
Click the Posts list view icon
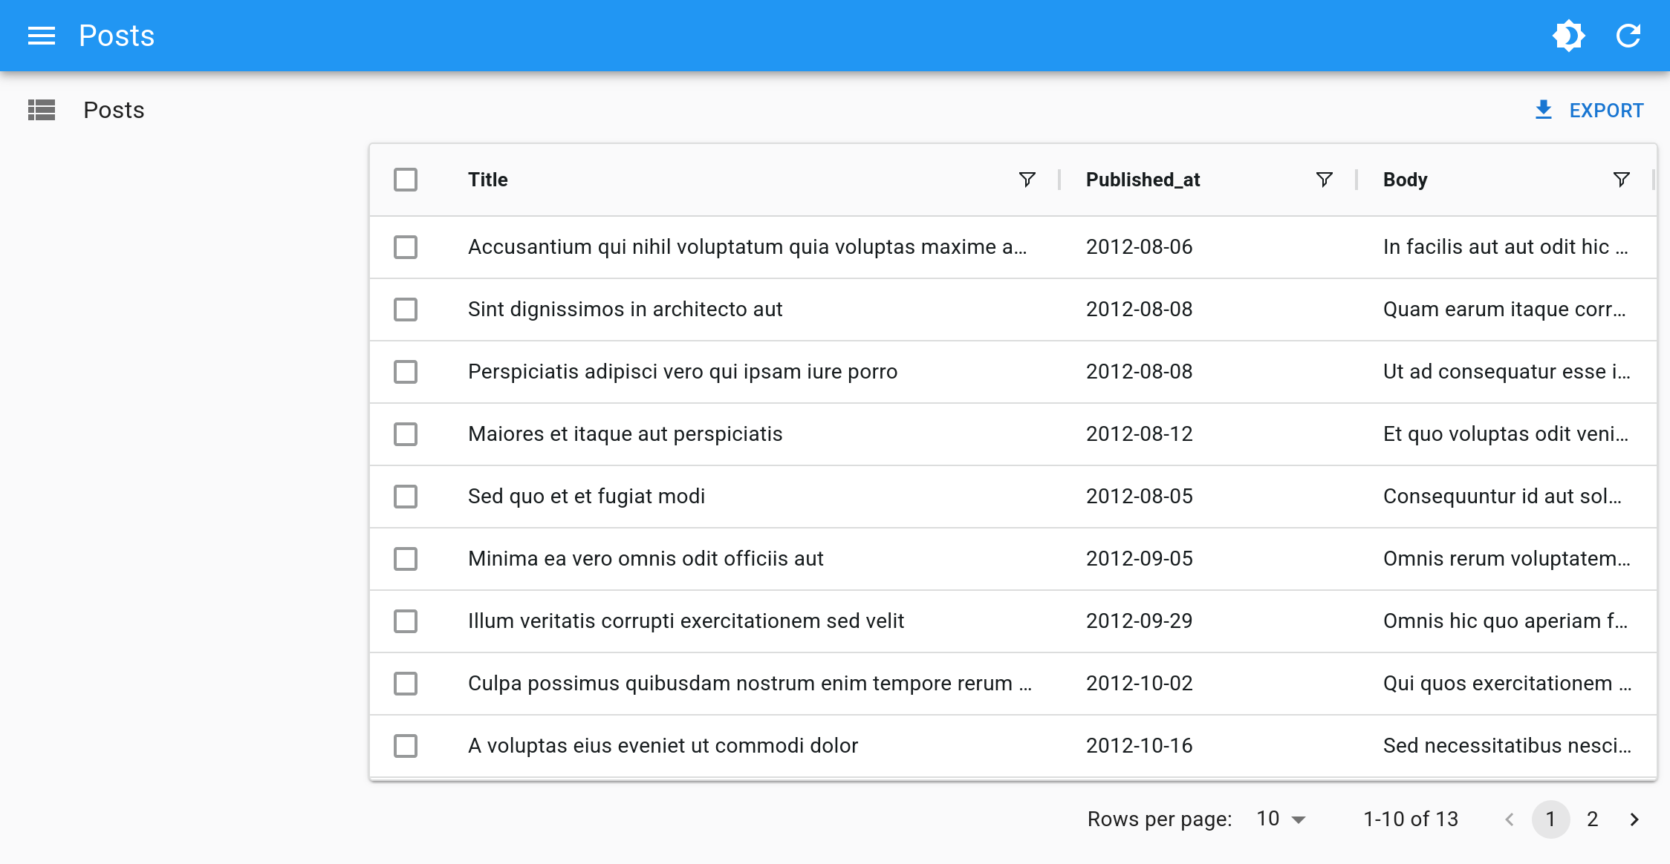pos(42,110)
